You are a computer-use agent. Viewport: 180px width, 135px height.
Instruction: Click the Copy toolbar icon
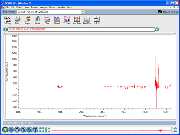coord(27,20)
